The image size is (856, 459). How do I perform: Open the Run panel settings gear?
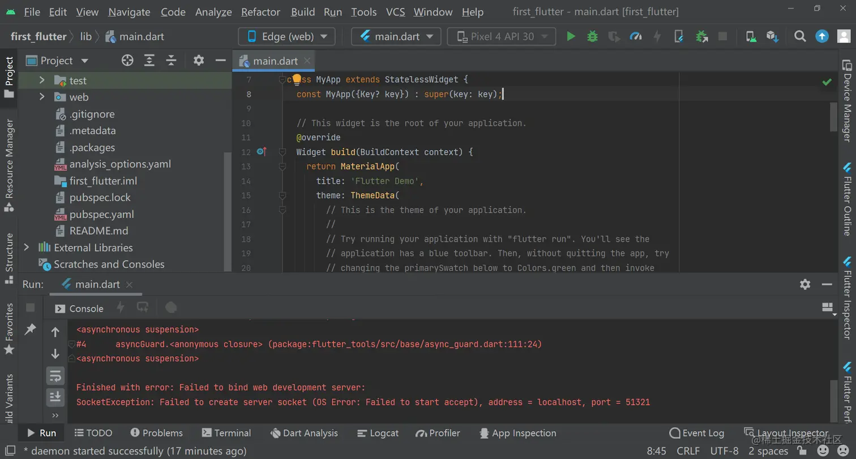[x=805, y=285]
